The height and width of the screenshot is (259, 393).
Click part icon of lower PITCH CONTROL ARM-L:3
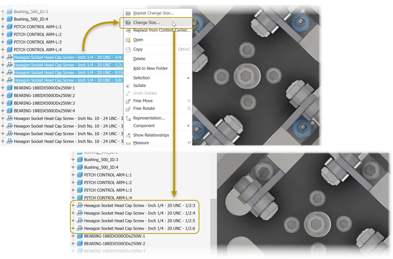tap(80, 190)
